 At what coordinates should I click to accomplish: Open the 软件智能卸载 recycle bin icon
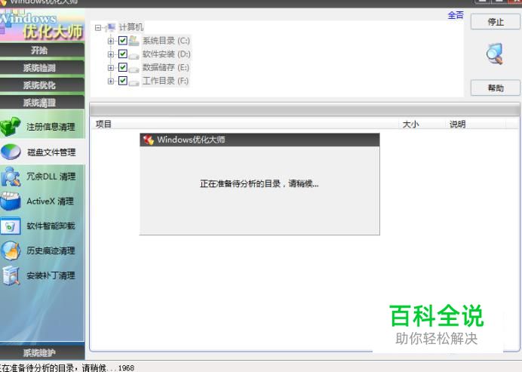(x=11, y=226)
